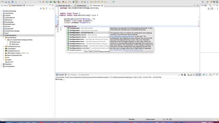The image size is (219, 123).
Task: Click Collapse All in the Project Explorer
Action: tap(41, 9)
